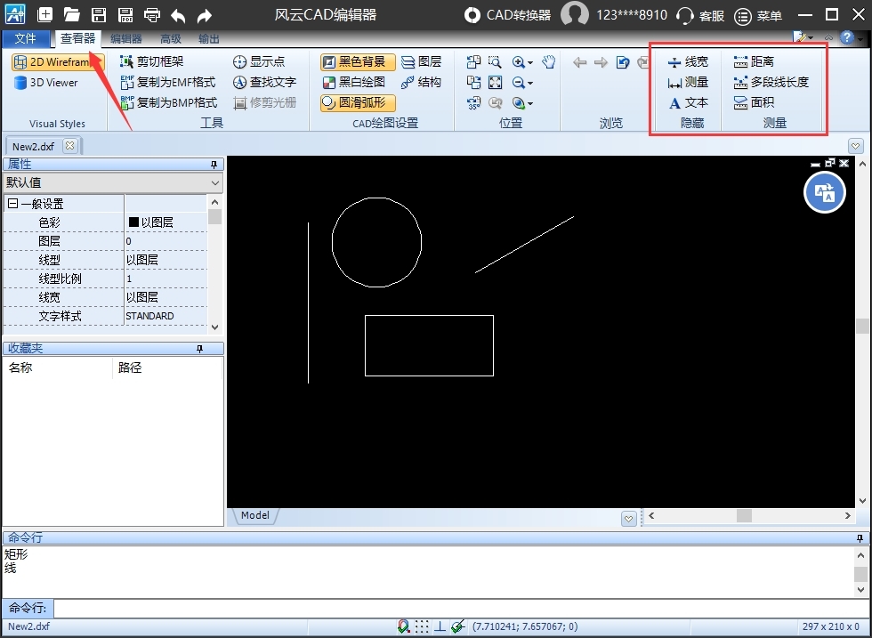This screenshot has height=638, width=872.
Task: Select the 面积 area tool
Action: (x=754, y=103)
